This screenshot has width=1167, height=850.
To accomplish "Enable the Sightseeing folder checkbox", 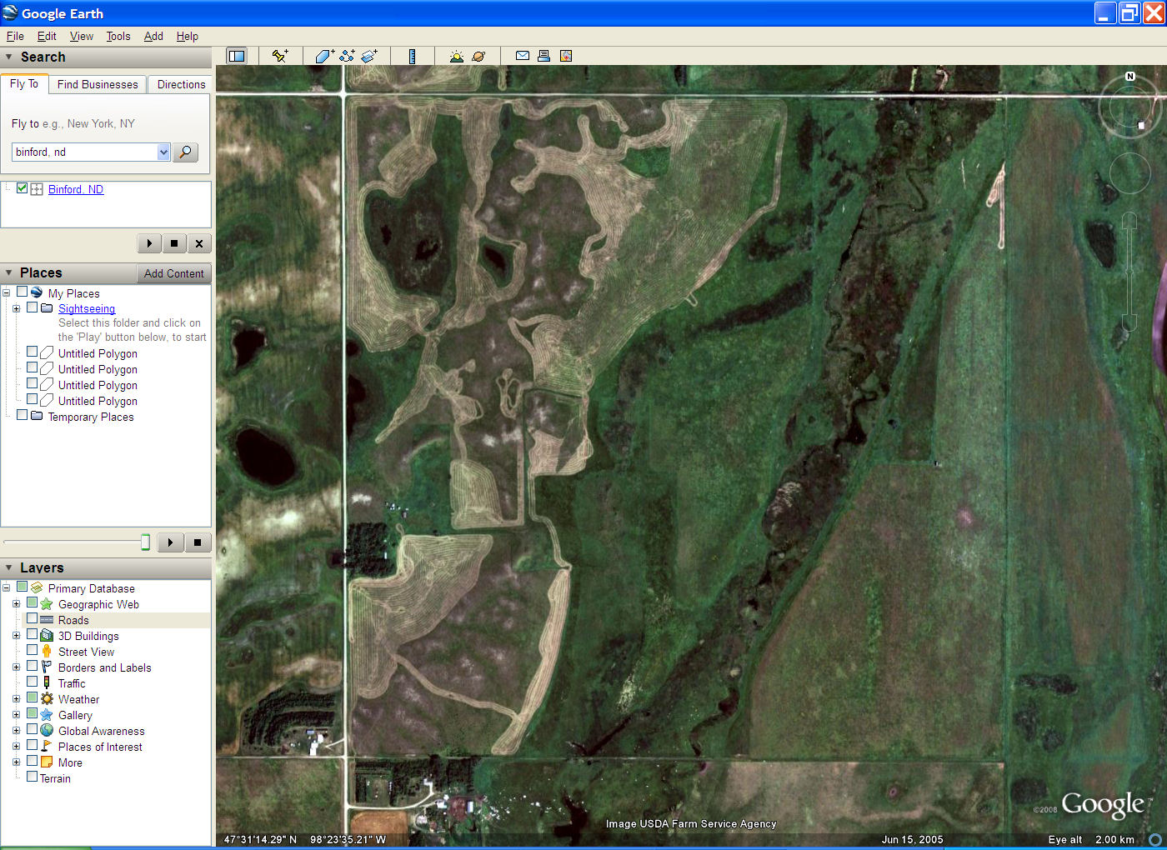I will [x=33, y=307].
